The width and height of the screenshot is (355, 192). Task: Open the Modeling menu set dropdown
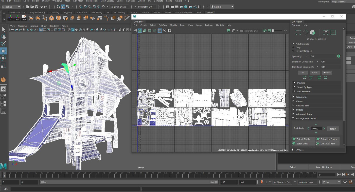[11, 7]
